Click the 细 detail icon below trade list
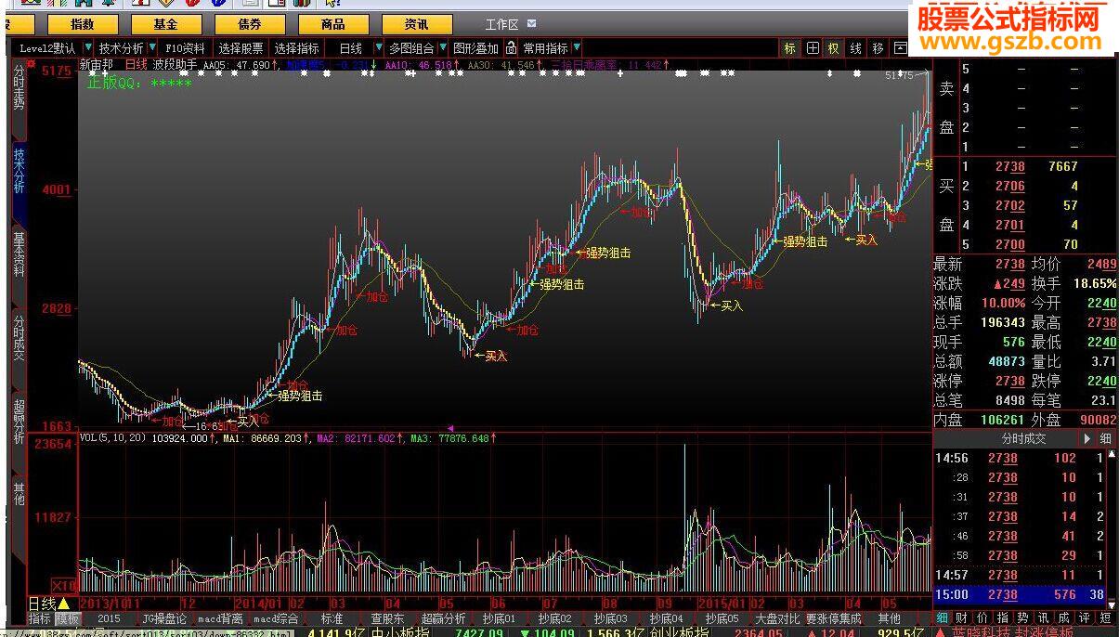This screenshot has height=637, width=1119. pos(942,617)
